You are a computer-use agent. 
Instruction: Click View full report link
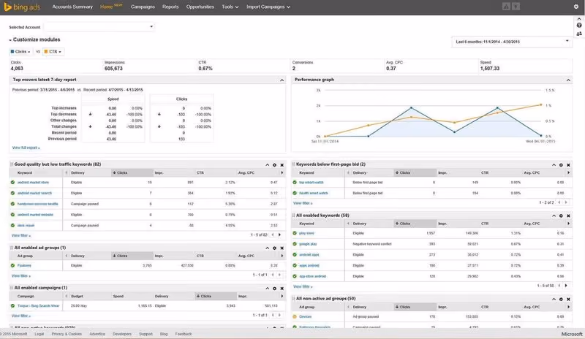click(26, 148)
